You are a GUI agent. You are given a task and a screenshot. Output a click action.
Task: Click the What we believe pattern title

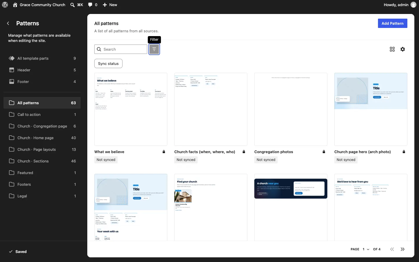coord(109,152)
